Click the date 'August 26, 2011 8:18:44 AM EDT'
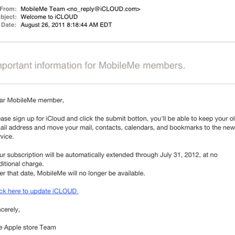 66,25
